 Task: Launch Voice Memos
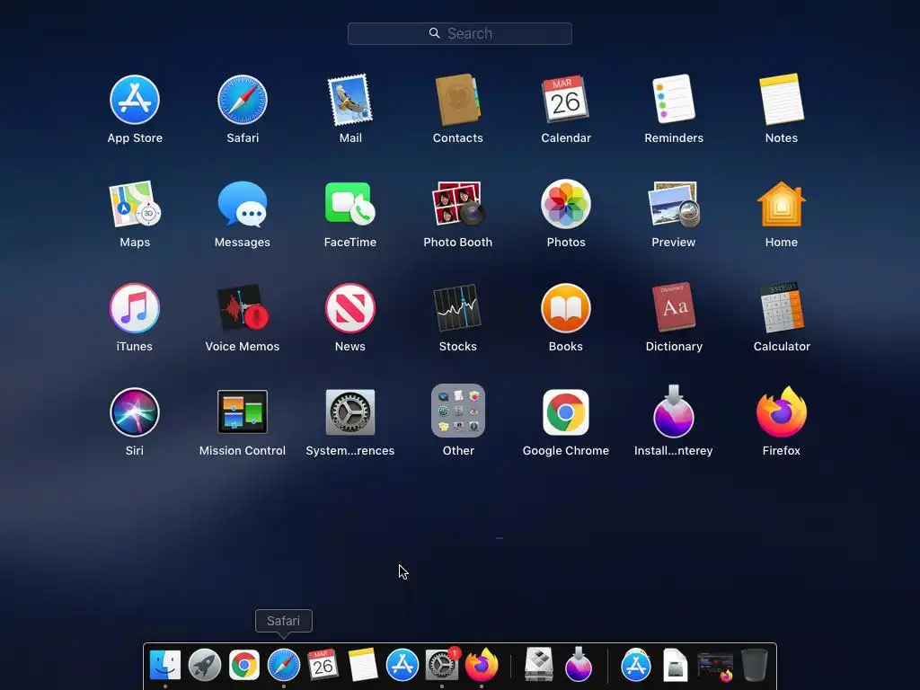pyautogui.click(x=243, y=308)
